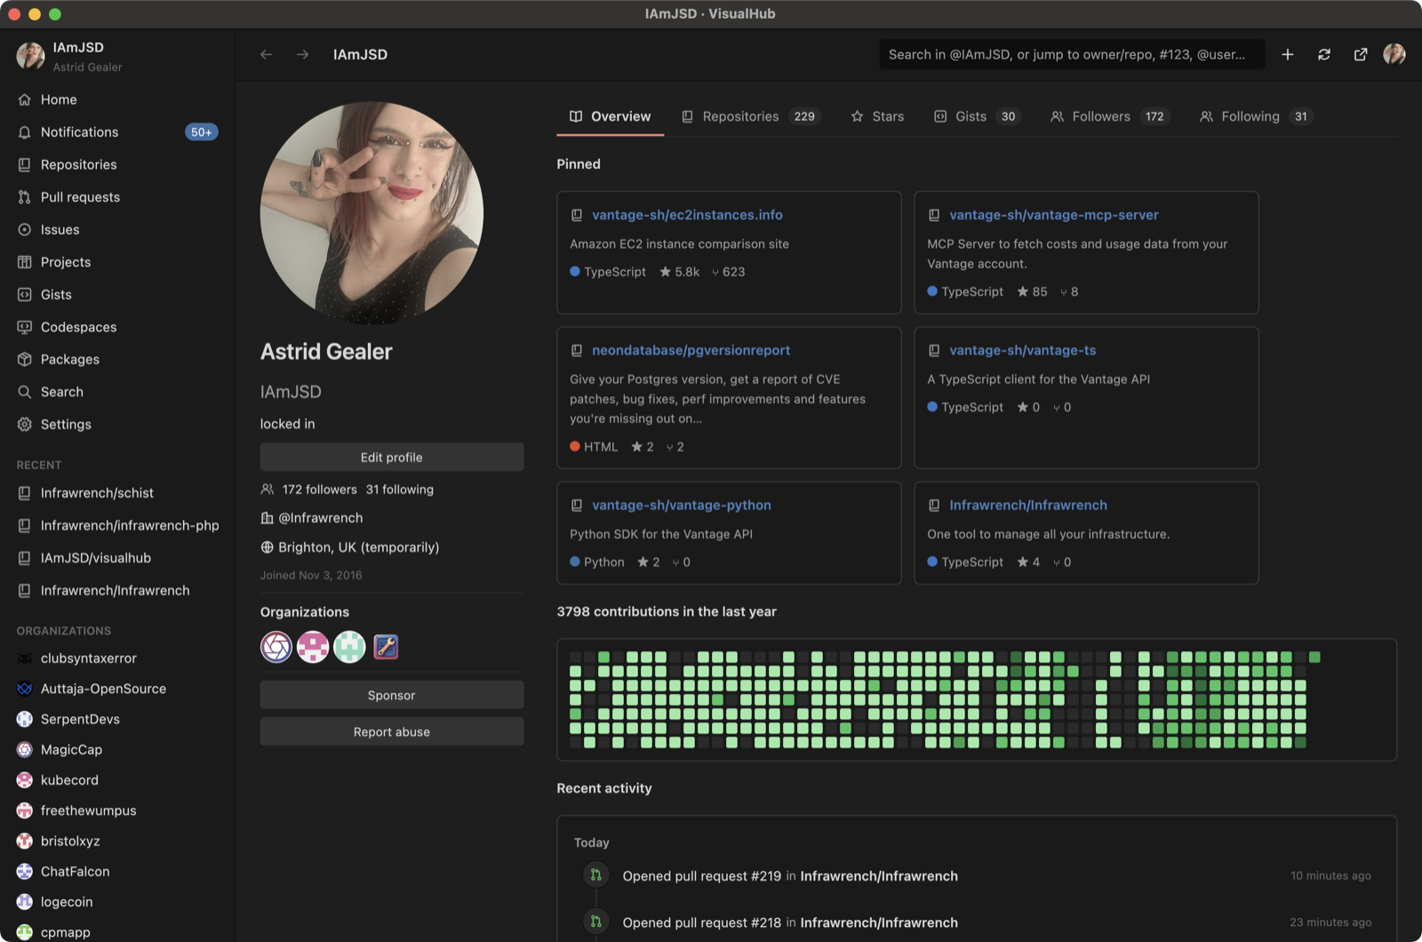Open Home in the sidebar
Viewport: 1422px width, 942px height.
[117, 100]
